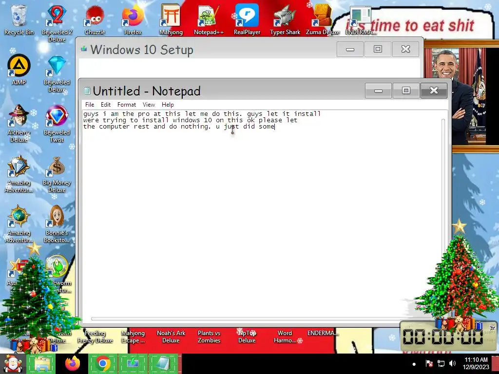Open Alchemy Deluxe wizard icon
Image resolution: width=499 pixels, height=374 pixels.
pos(19,123)
